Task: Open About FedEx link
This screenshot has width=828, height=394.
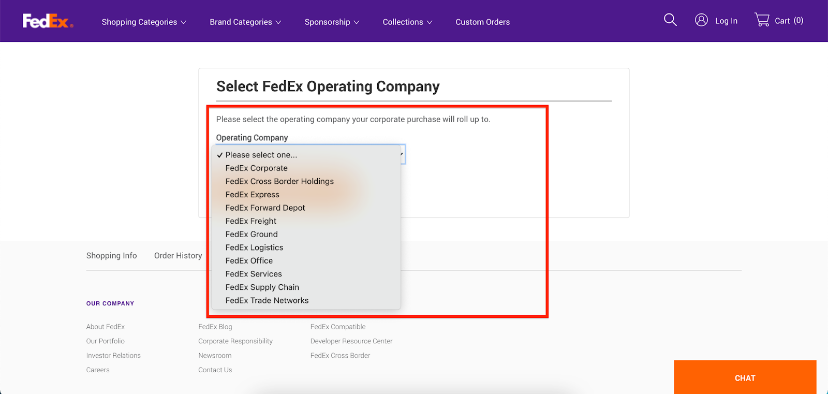Action: click(106, 327)
